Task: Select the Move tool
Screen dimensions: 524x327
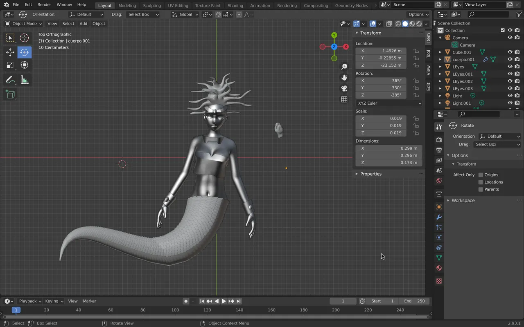Action: [x=10, y=52]
